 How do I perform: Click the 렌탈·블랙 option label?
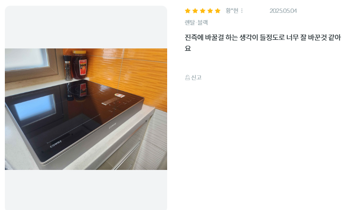point(196,22)
